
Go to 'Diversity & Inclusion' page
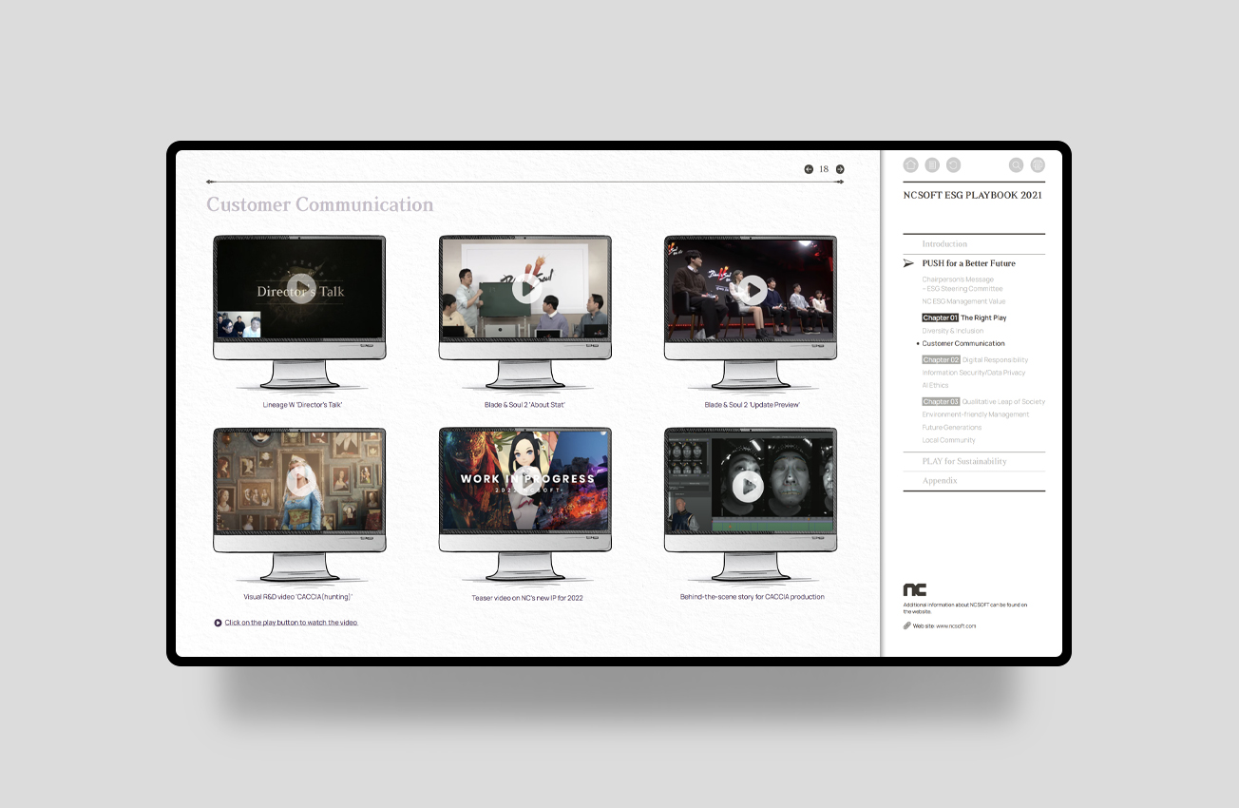[953, 331]
